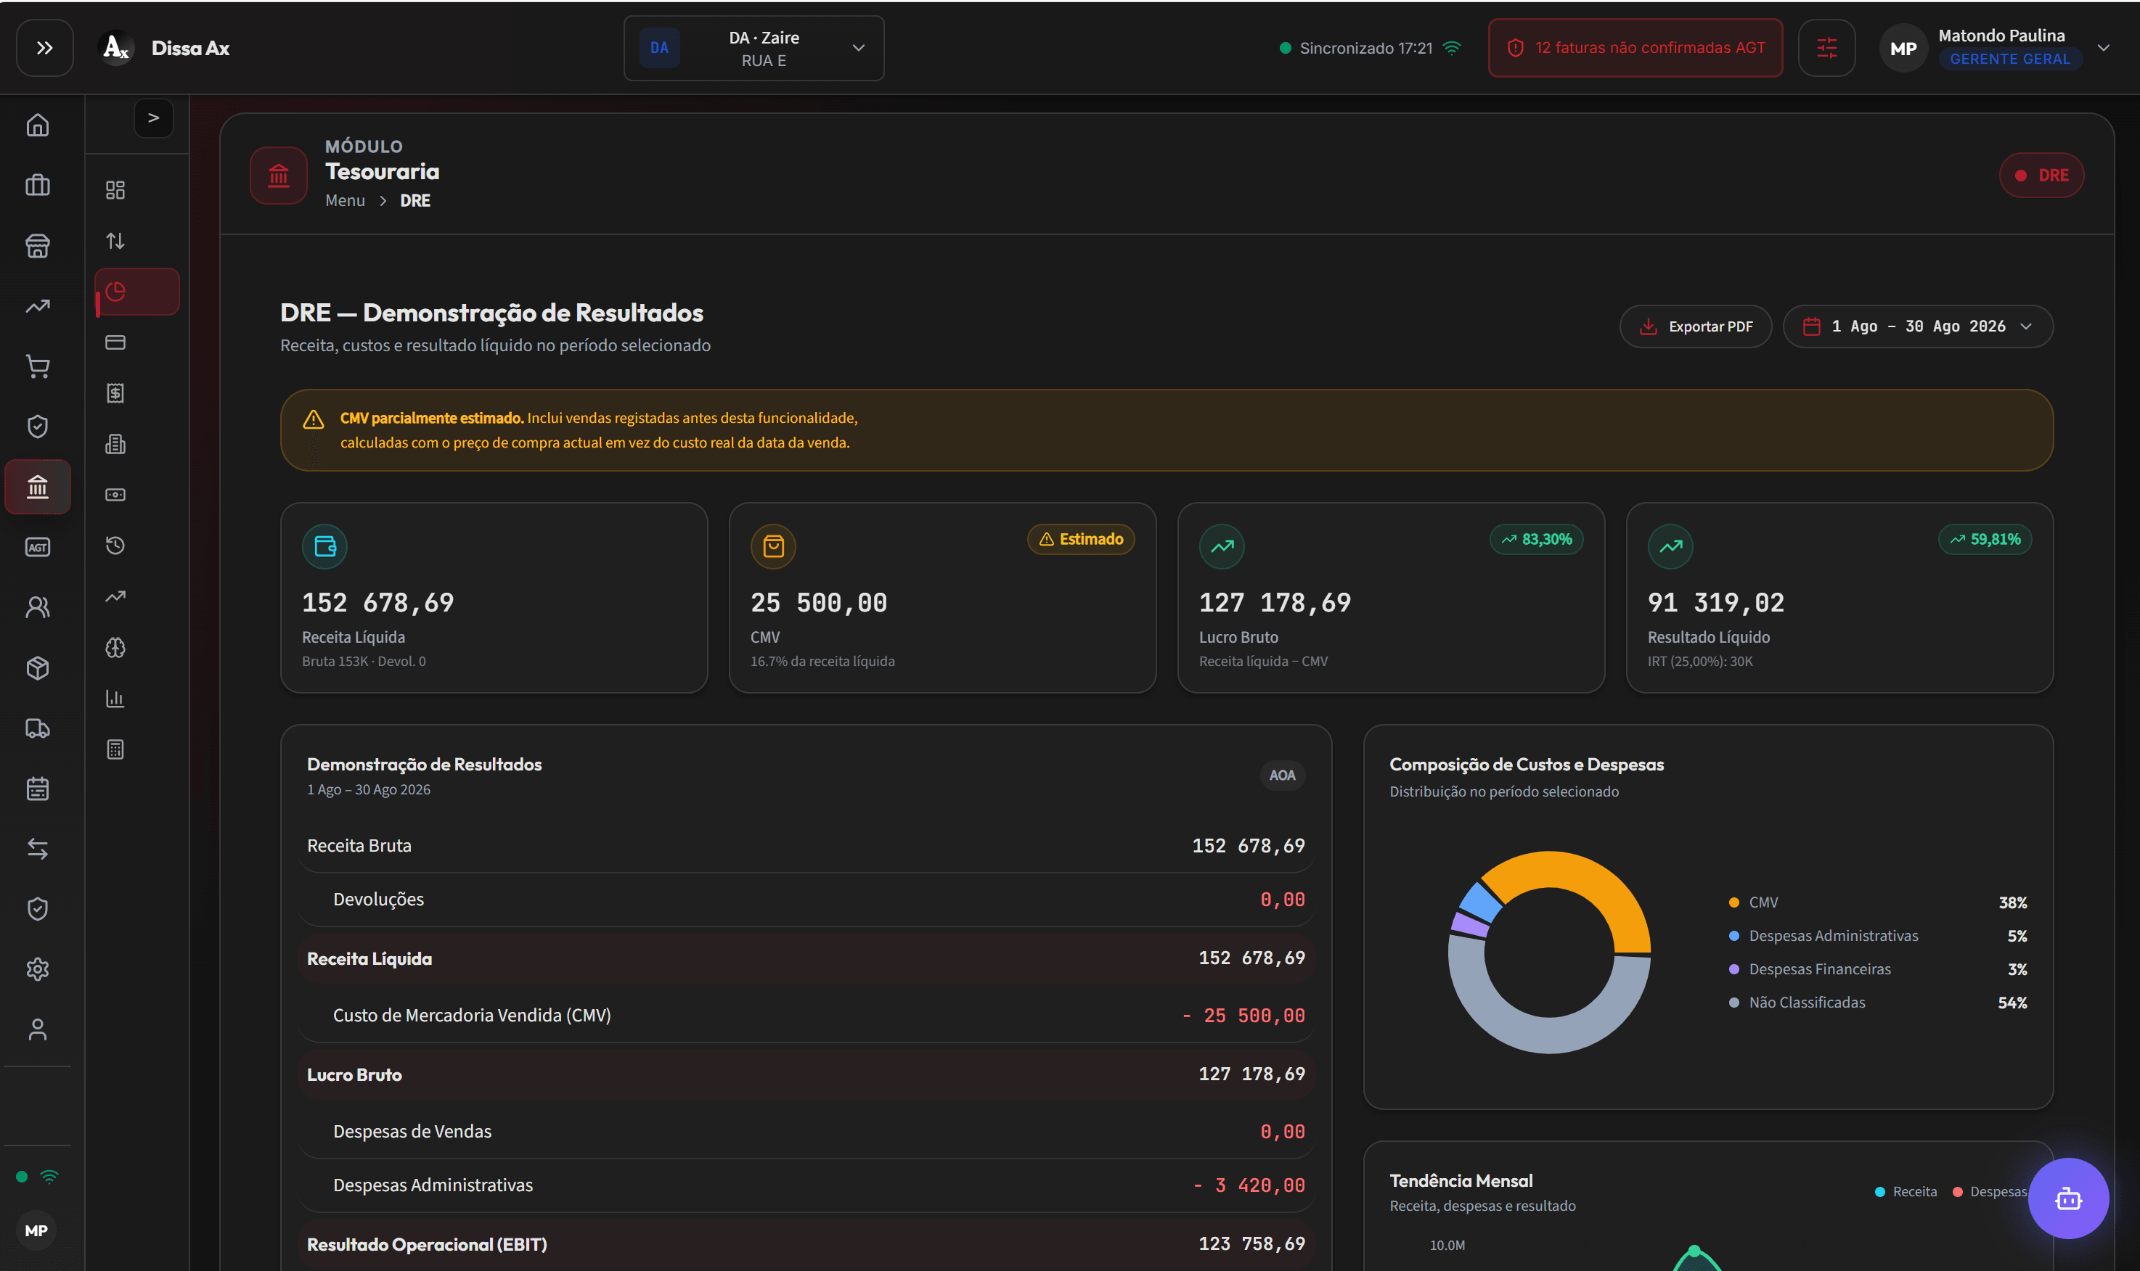Click the Custo de Mercadoria Vendida (CMV) row

point(806,1016)
